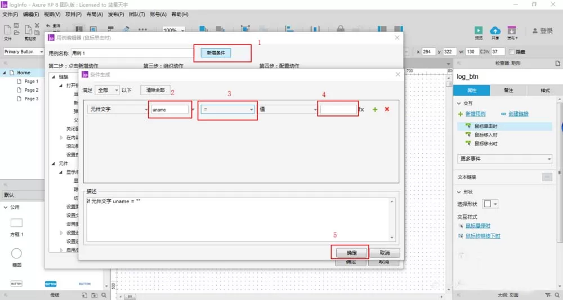Toggle the 隐藏 hidden checkbox
The width and height of the screenshot is (563, 300).
coord(512,52)
